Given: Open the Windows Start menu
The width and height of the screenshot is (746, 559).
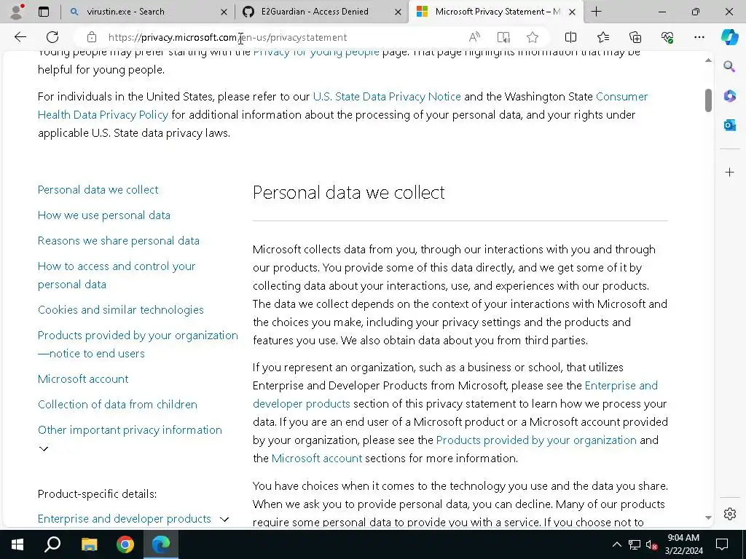Looking at the screenshot, I should tap(17, 544).
